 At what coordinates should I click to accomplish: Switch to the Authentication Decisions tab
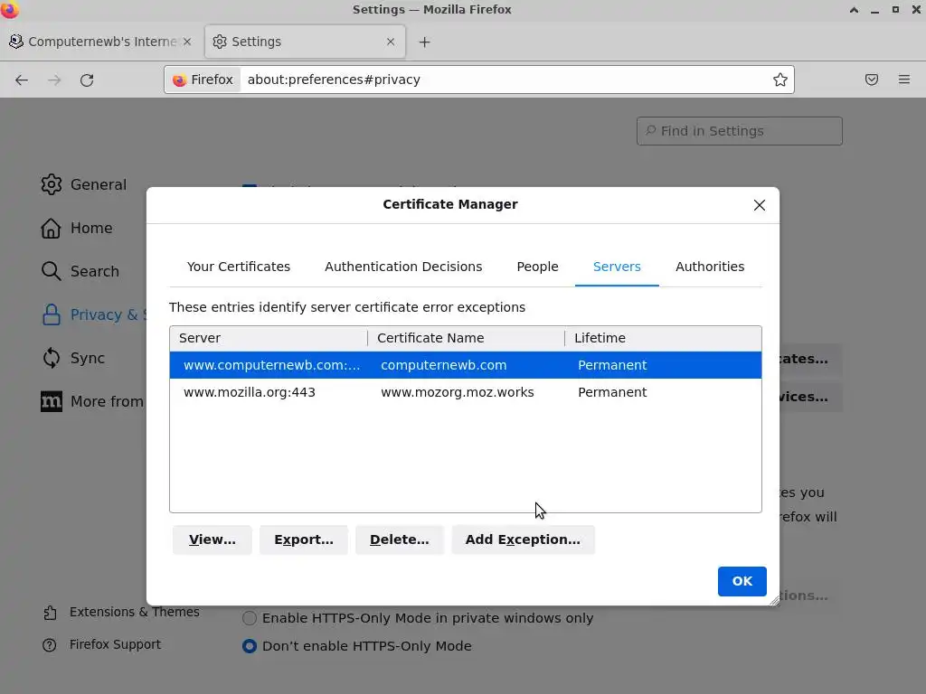(x=403, y=267)
